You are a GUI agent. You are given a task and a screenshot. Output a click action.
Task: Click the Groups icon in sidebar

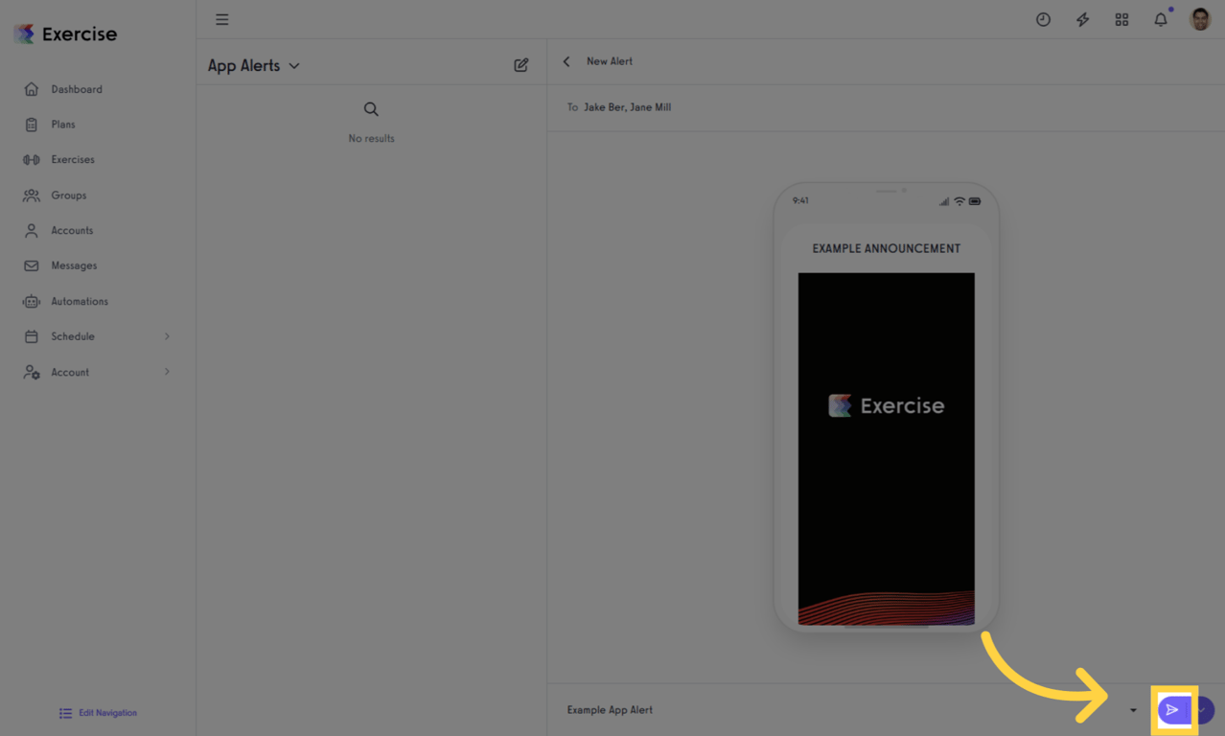(x=32, y=195)
